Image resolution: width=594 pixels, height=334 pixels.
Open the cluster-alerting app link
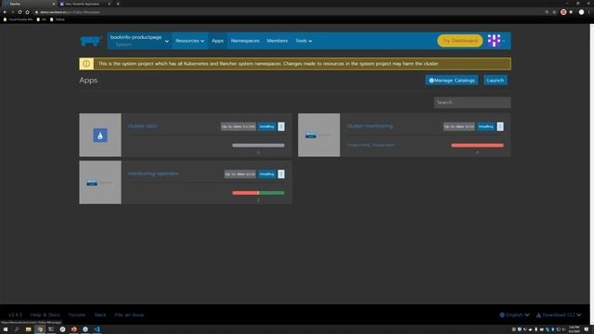click(x=142, y=126)
